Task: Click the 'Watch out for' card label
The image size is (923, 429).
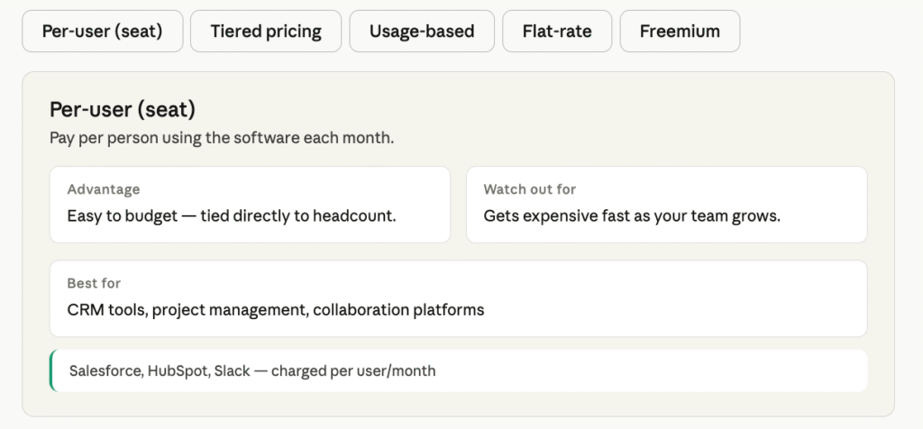Action: [x=530, y=189]
